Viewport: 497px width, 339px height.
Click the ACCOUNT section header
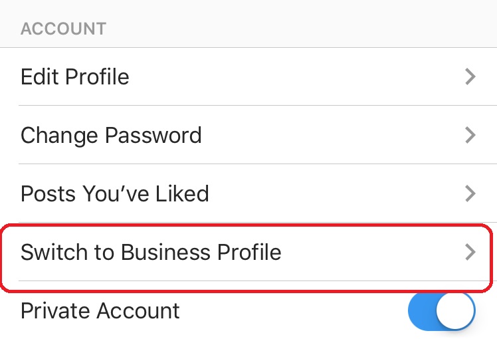pyautogui.click(x=63, y=29)
